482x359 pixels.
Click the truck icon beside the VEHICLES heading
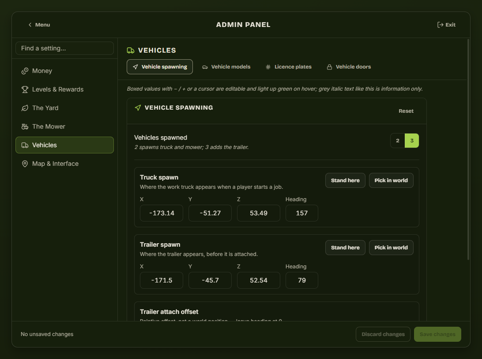131,50
